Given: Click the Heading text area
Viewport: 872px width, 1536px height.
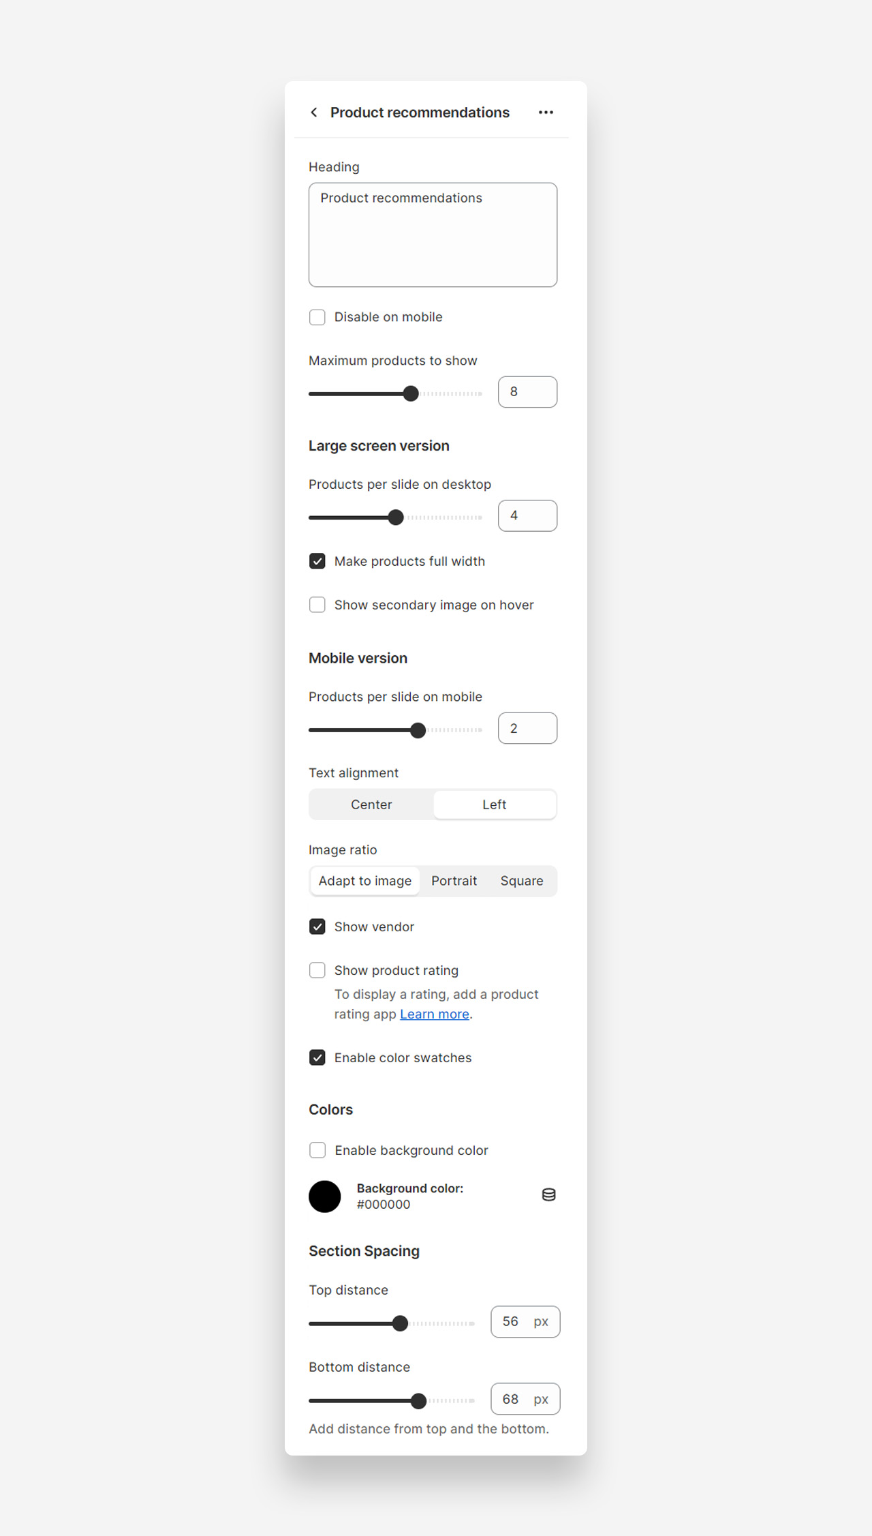Looking at the screenshot, I should click(x=433, y=235).
